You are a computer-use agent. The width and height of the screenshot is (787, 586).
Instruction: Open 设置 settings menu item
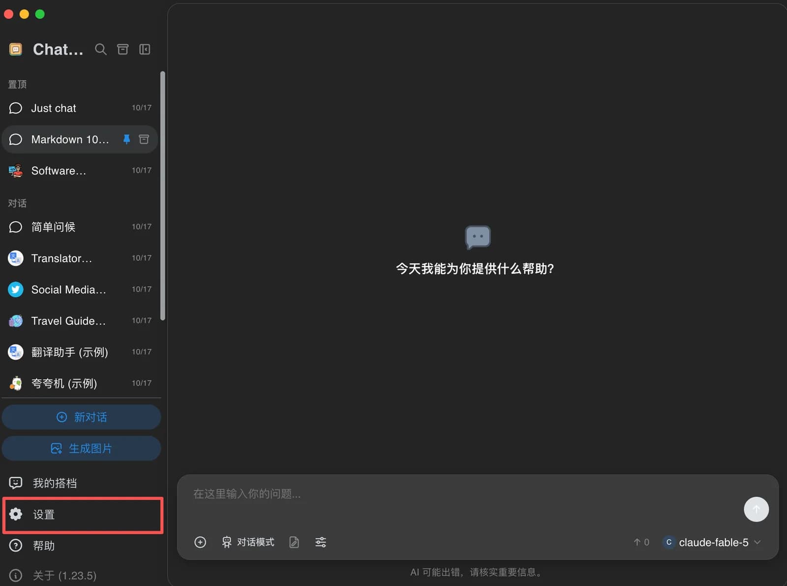coord(82,514)
